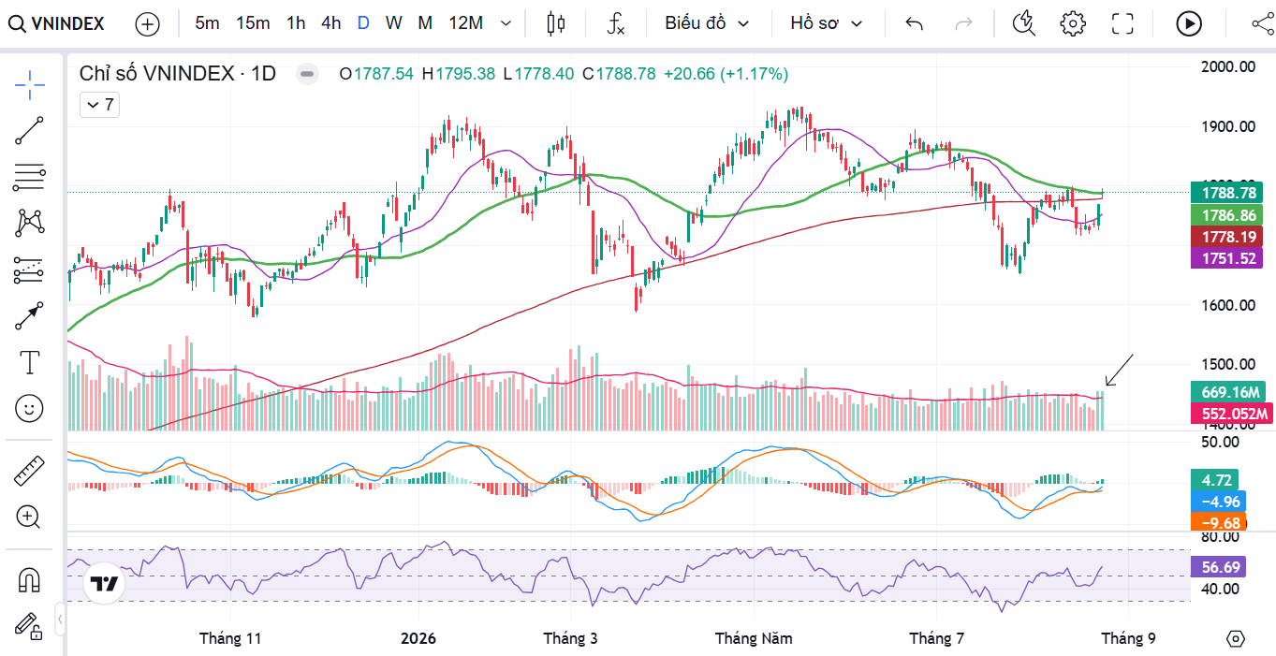Click the TradingView logo
The height and width of the screenshot is (656, 1276).
point(103,584)
